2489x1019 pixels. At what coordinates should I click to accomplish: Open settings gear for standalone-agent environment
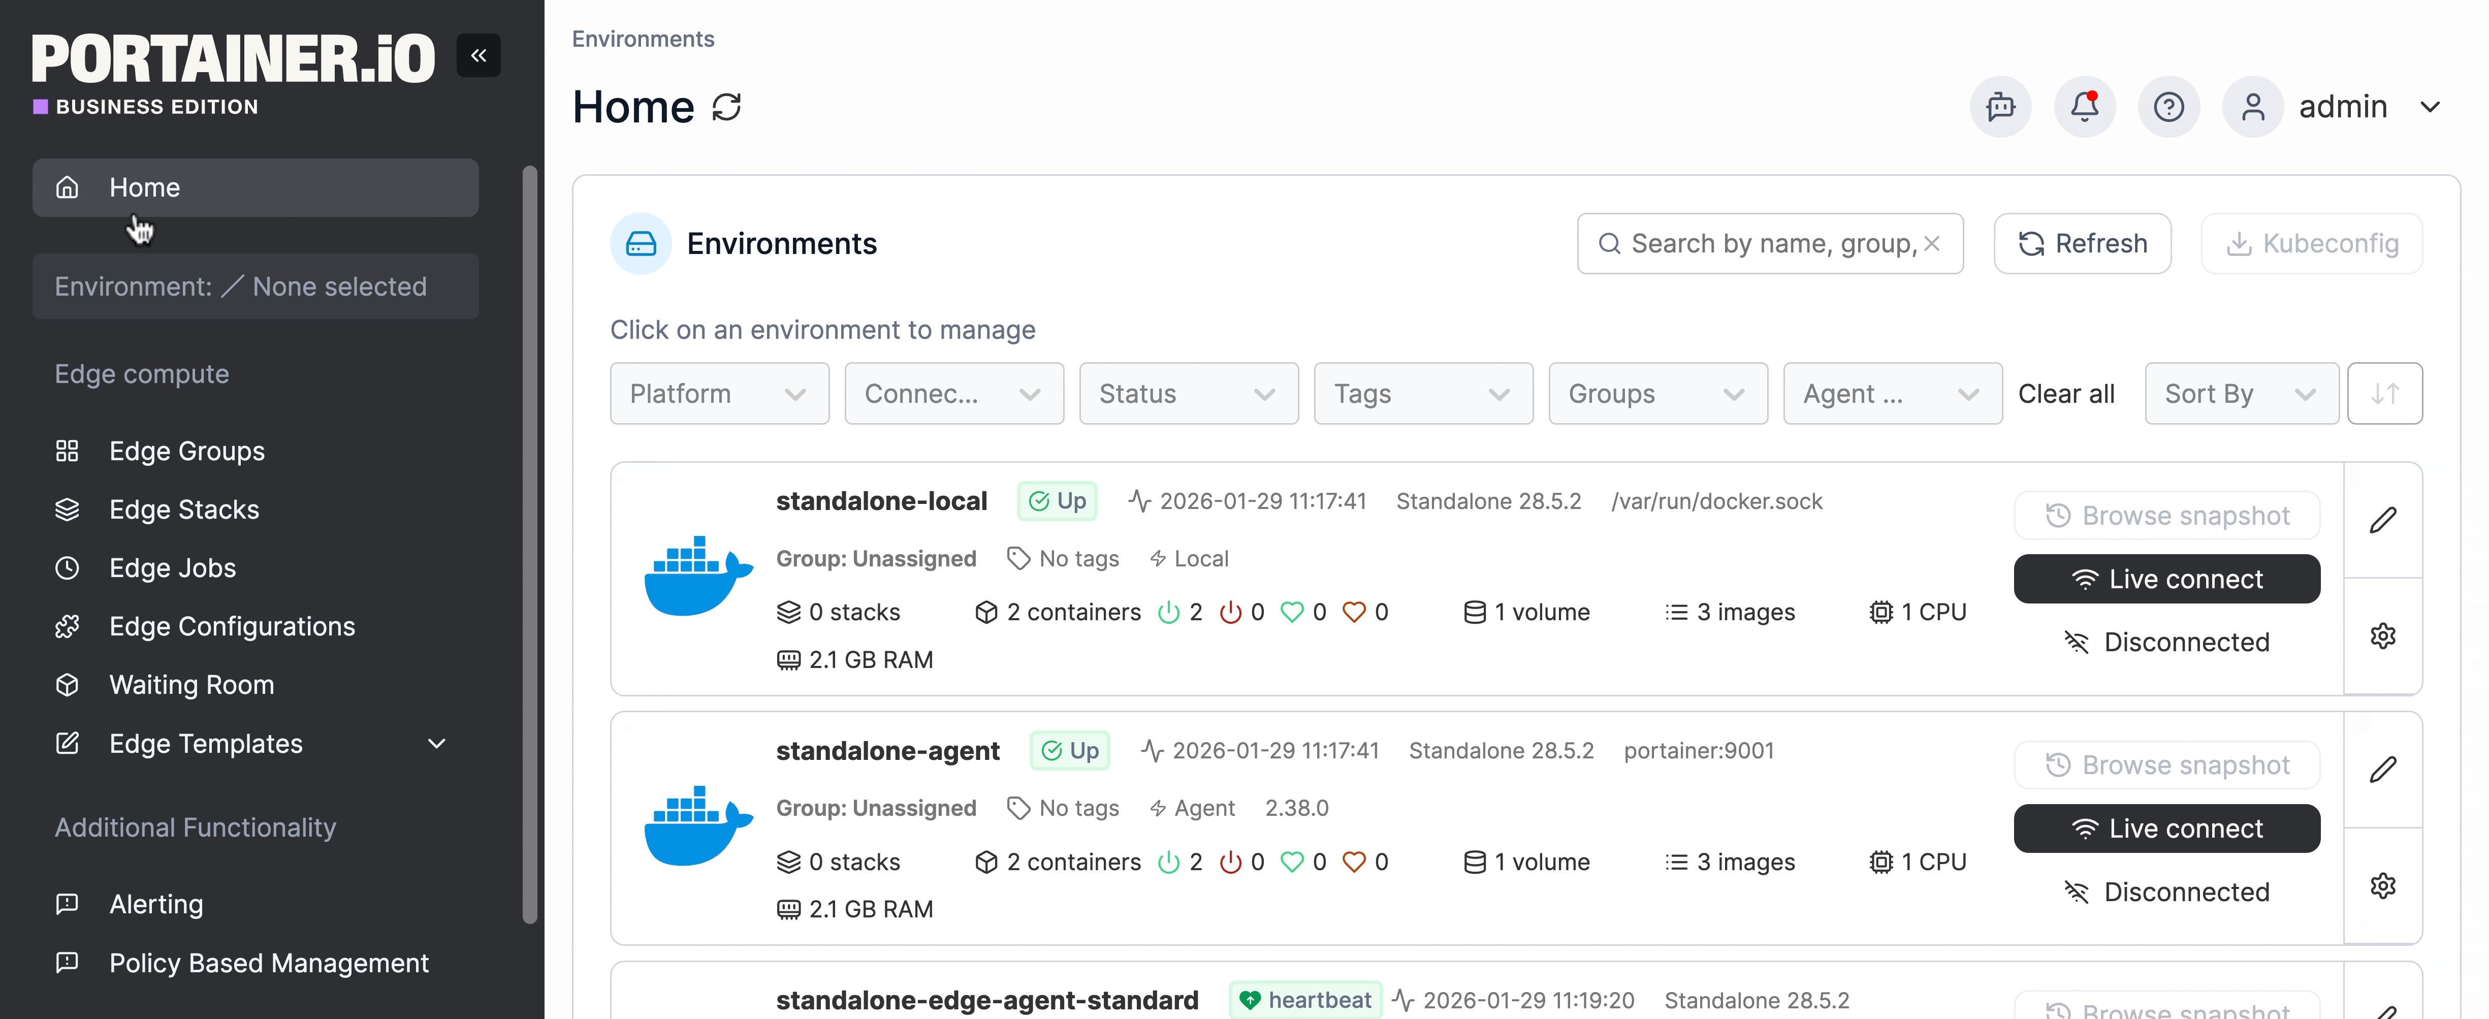click(x=2383, y=886)
